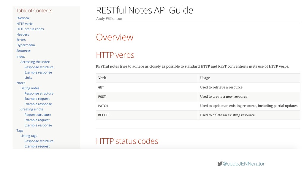The height and width of the screenshot is (171, 304).
Task: Click the HTTP verbs section heading
Action: (115, 55)
